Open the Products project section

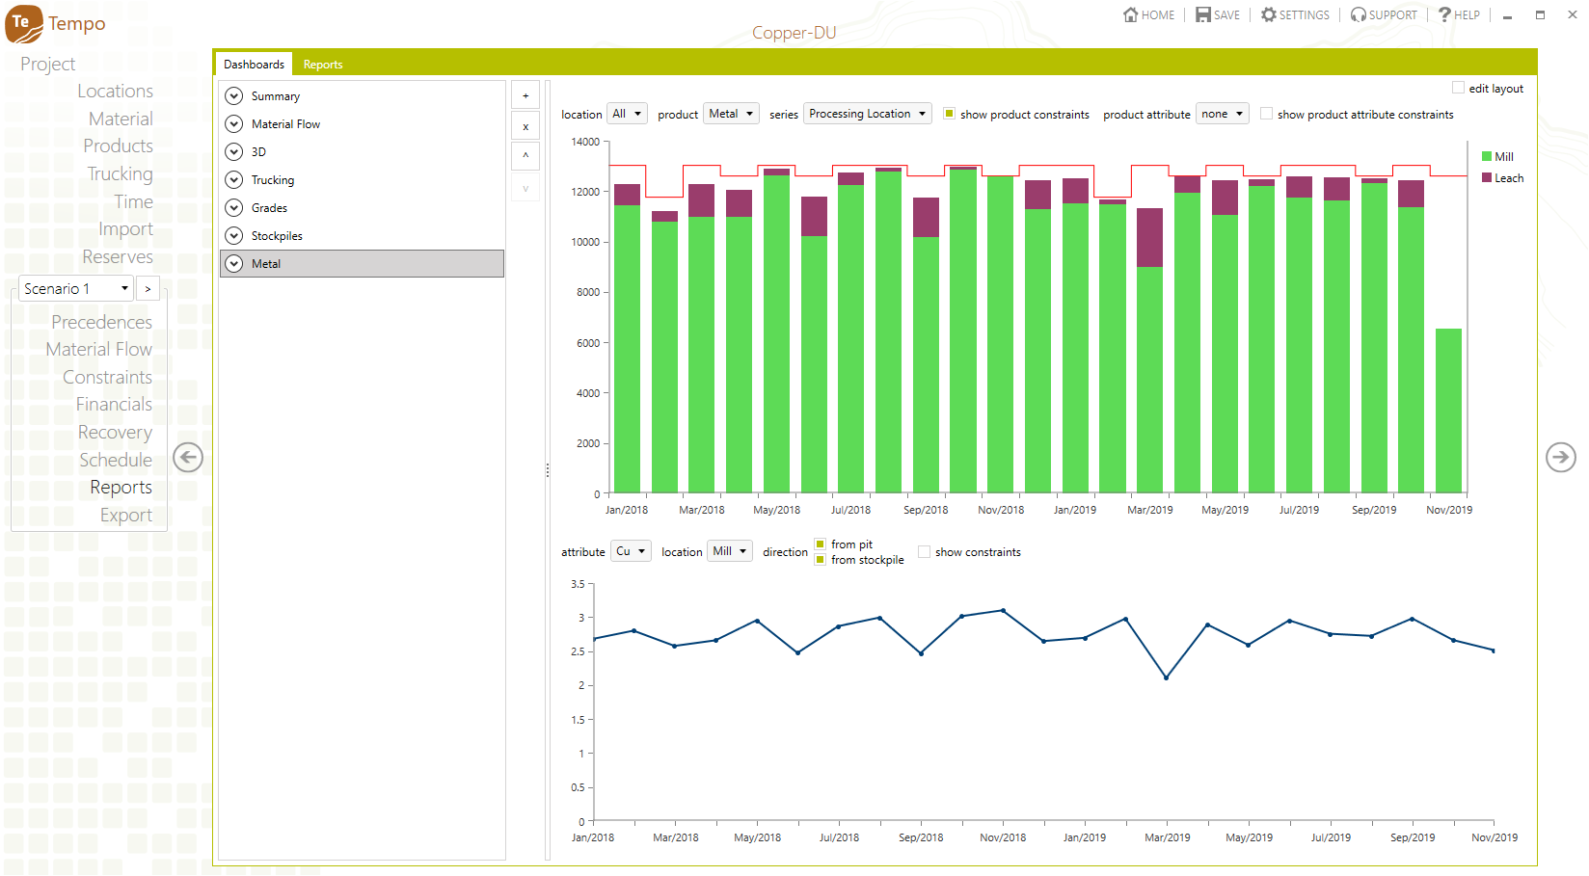[118, 146]
